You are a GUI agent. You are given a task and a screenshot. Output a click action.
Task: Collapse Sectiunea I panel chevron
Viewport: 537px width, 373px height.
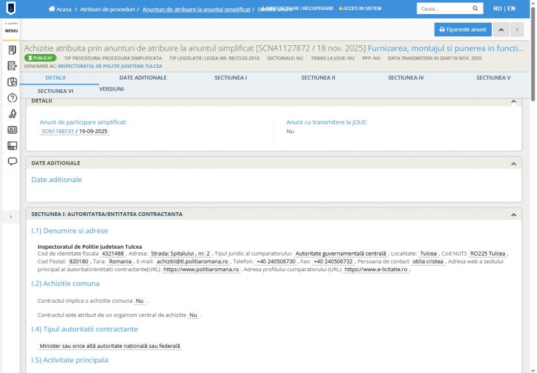513,215
